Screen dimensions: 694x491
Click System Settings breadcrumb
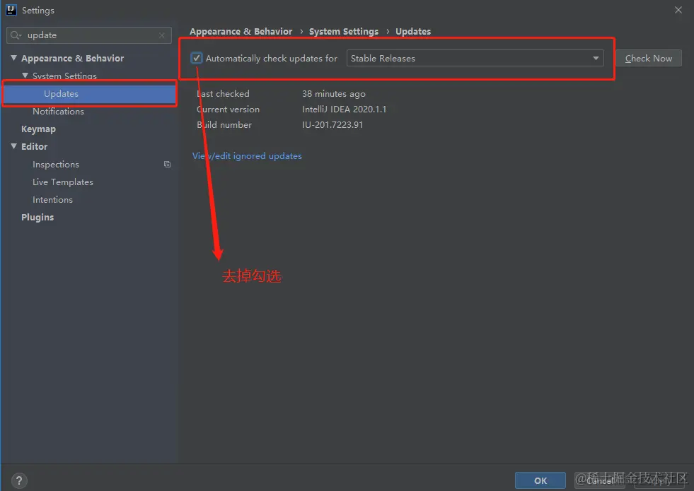click(x=343, y=31)
